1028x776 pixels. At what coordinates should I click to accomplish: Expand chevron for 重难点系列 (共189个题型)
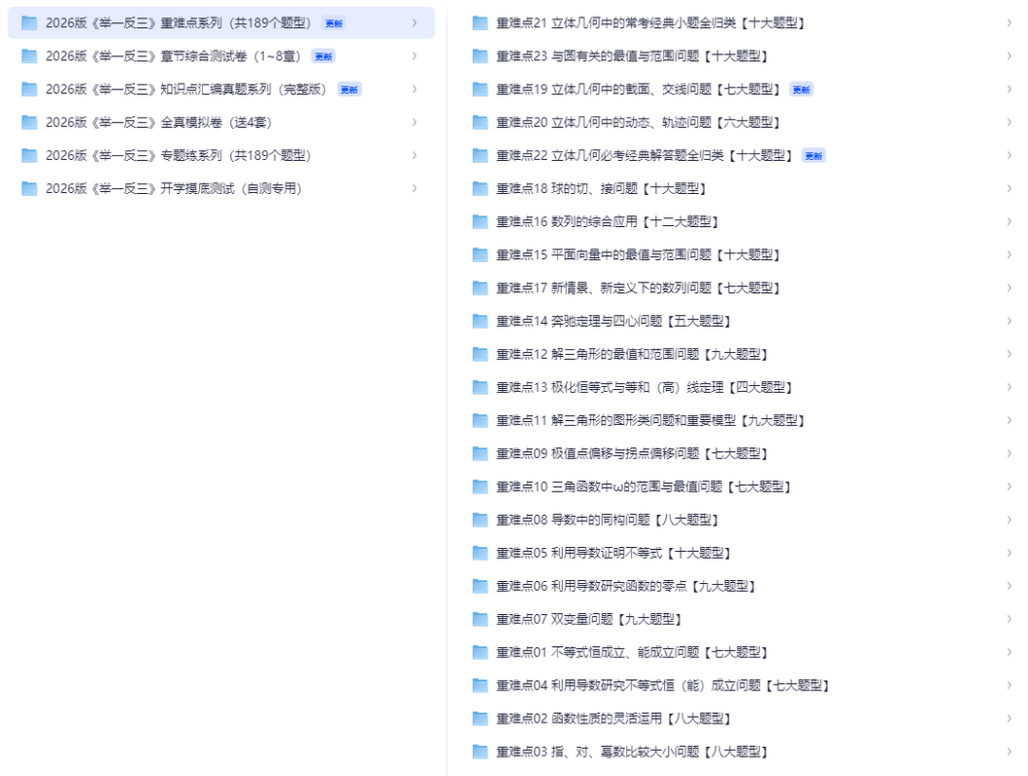415,23
